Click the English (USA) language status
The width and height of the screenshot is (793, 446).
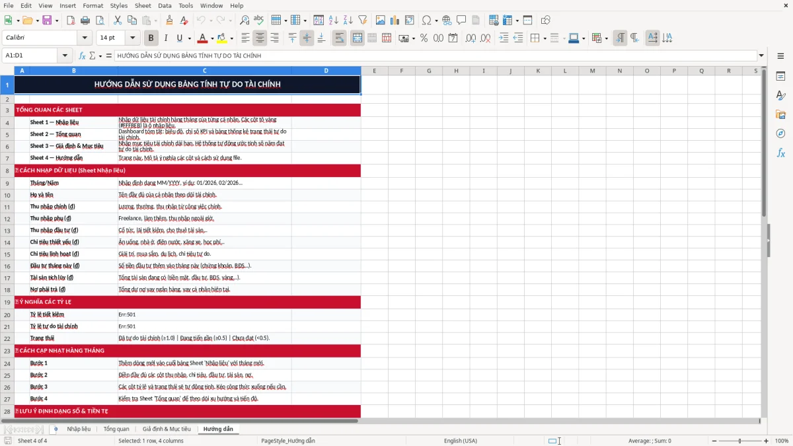pos(460,441)
